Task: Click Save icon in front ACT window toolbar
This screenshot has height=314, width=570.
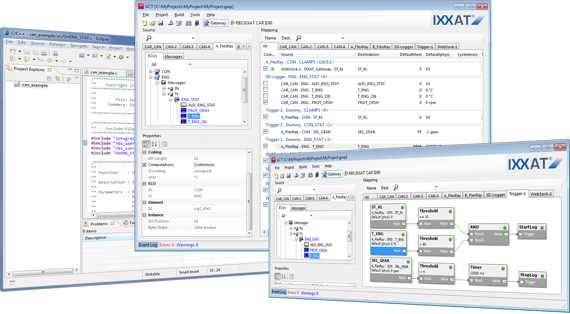Action: pos(288,175)
